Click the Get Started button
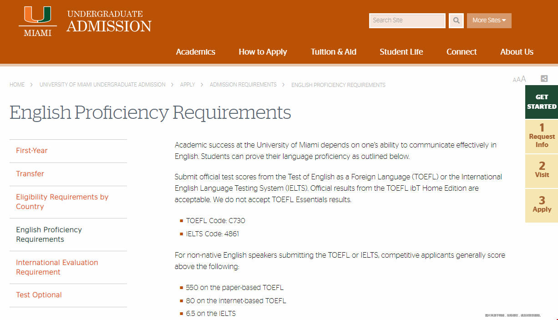Viewport: 558px width, 320px height. (542, 102)
